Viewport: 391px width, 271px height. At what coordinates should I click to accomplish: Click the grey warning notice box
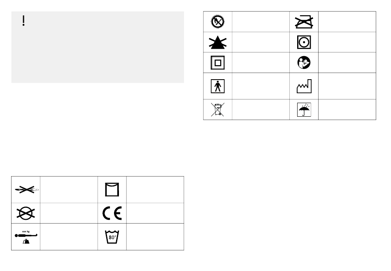98,47
